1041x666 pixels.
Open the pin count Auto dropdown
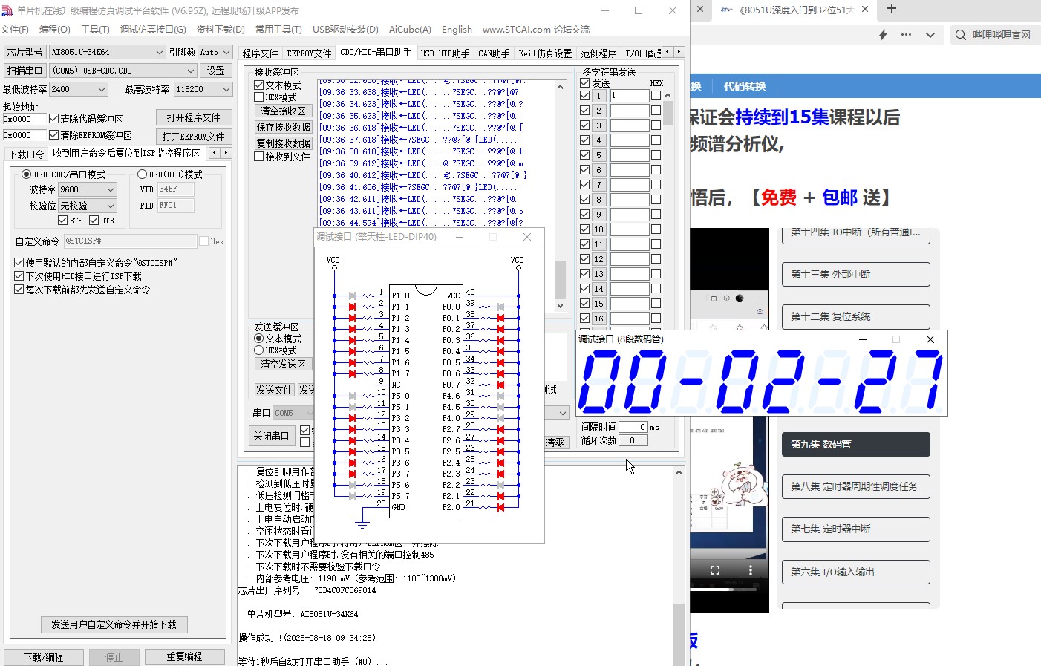[x=215, y=52]
